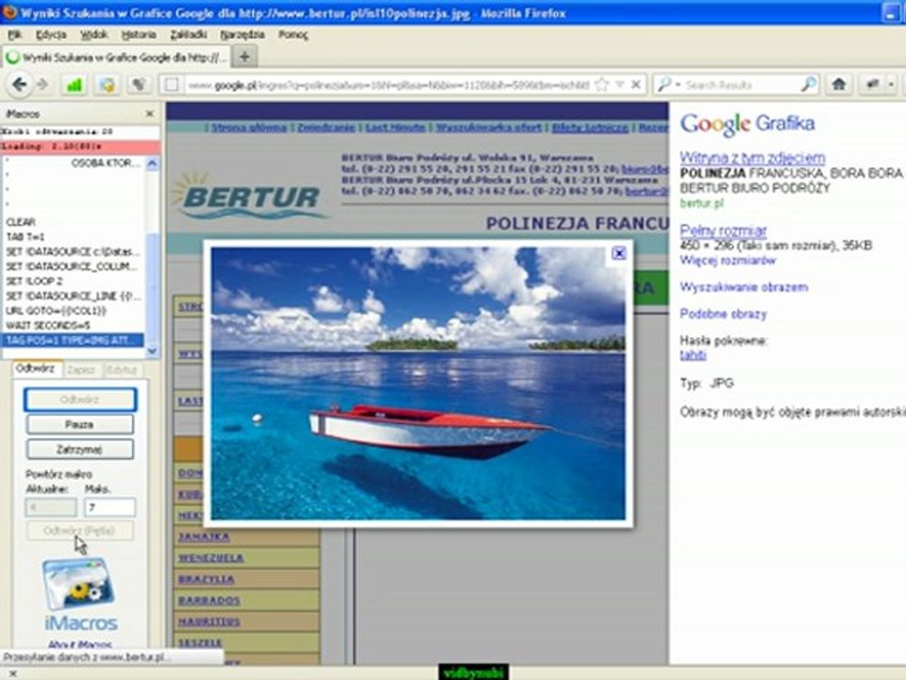Open the address bar history dropdown arrow
This screenshot has width=906, height=680.
click(x=620, y=85)
